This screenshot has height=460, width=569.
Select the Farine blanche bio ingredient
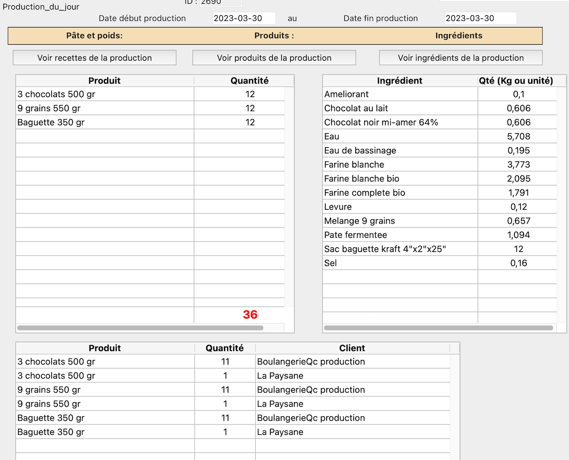click(440, 178)
